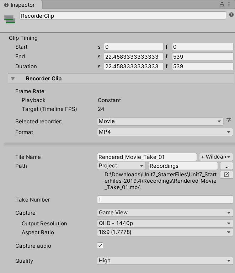Switch to the Inspector tab

20,5
